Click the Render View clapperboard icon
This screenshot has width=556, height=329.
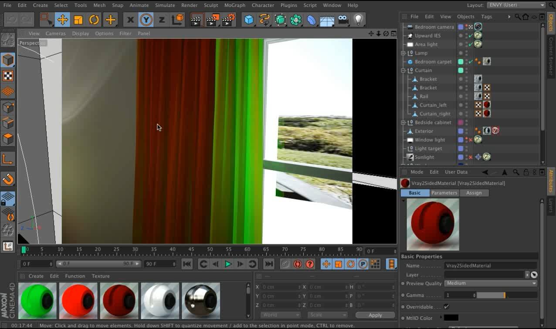point(197,20)
